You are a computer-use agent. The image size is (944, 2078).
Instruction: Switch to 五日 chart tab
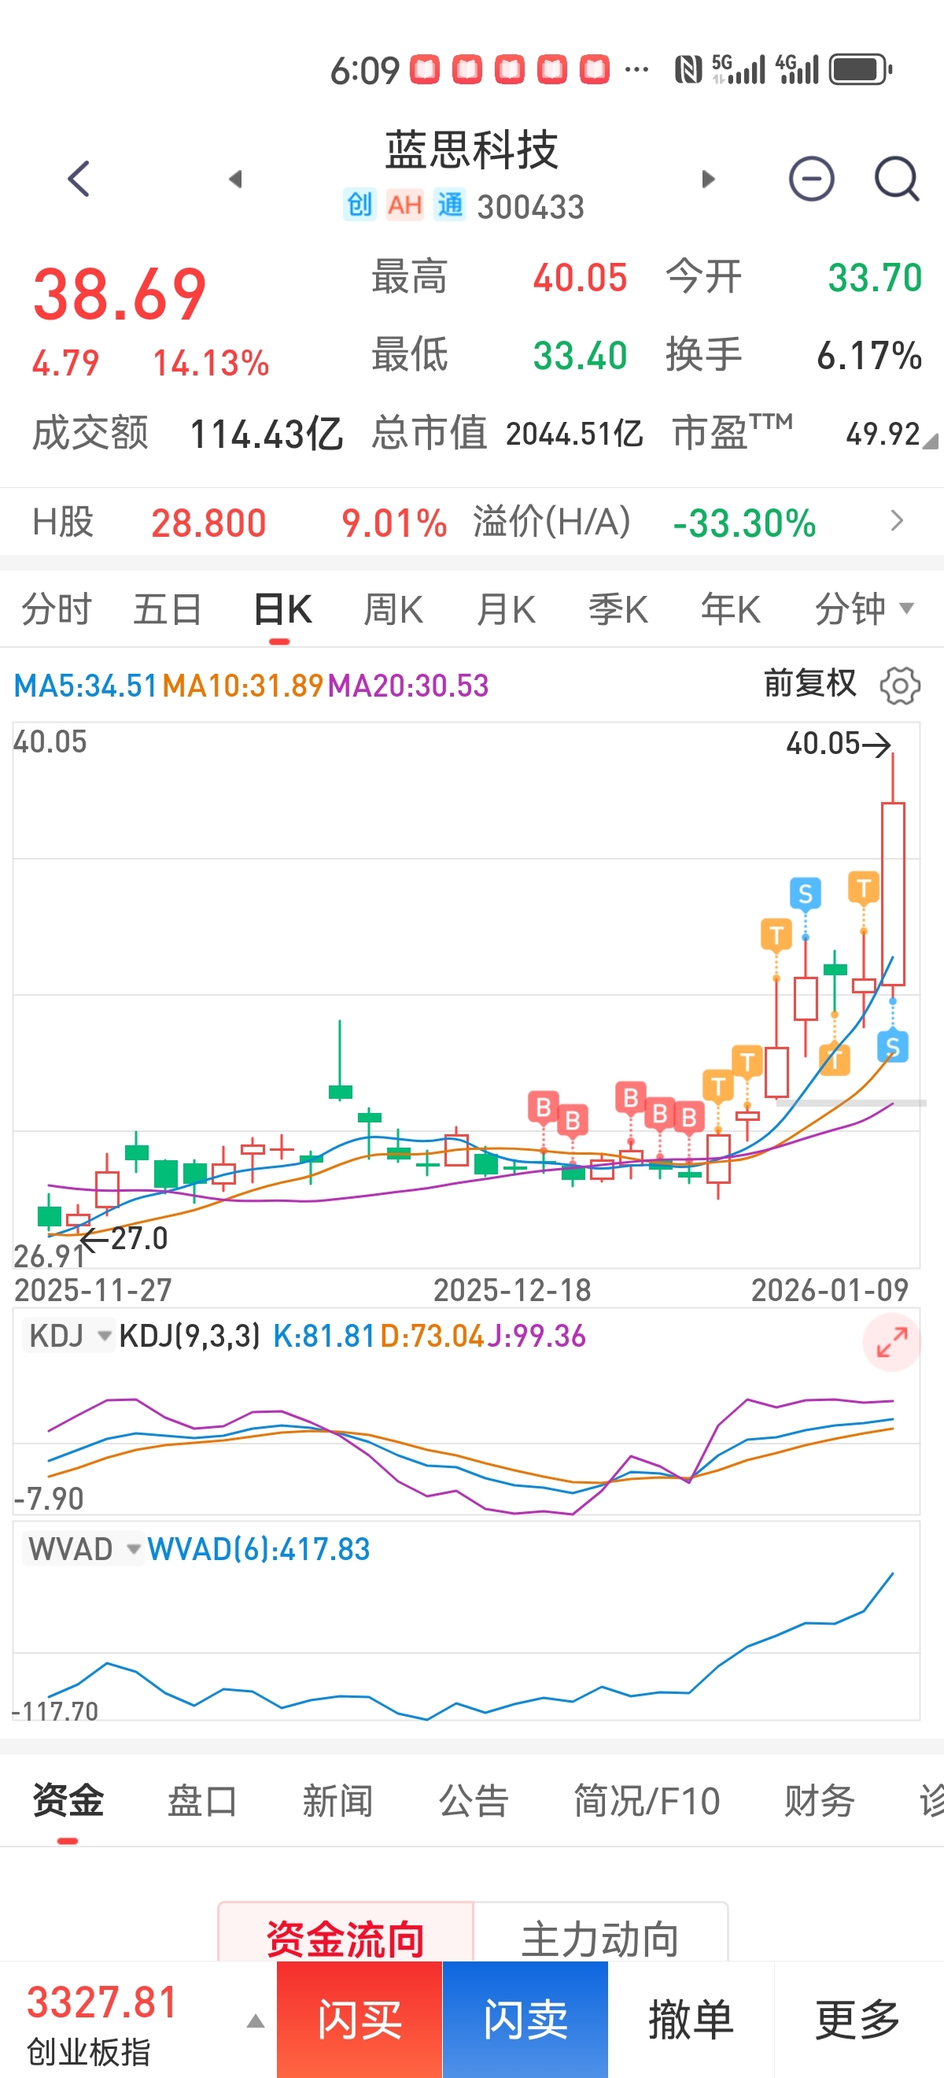[167, 608]
